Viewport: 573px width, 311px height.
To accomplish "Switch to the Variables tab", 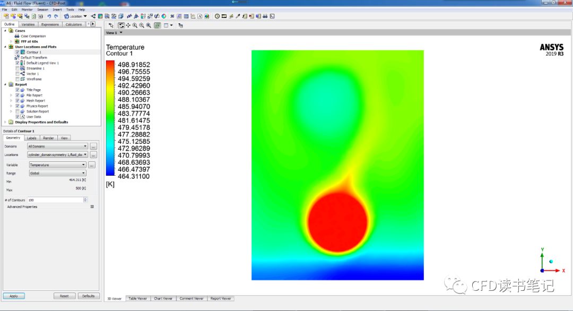I will coord(28,24).
